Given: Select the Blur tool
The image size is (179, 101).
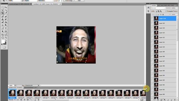Looking at the screenshot, I should pos(3,25).
